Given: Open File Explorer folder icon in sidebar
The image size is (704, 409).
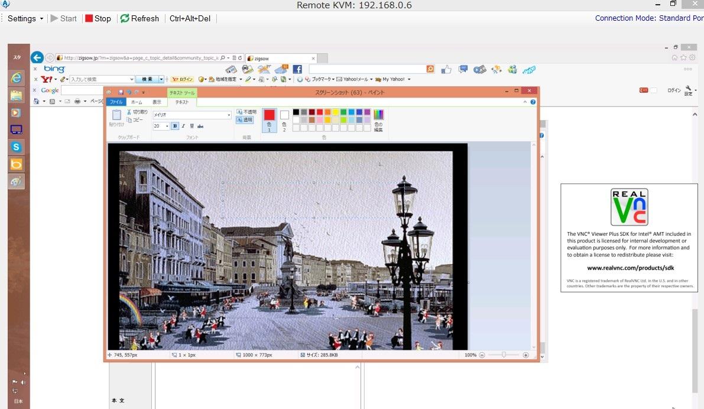Looking at the screenshot, I should (16, 95).
